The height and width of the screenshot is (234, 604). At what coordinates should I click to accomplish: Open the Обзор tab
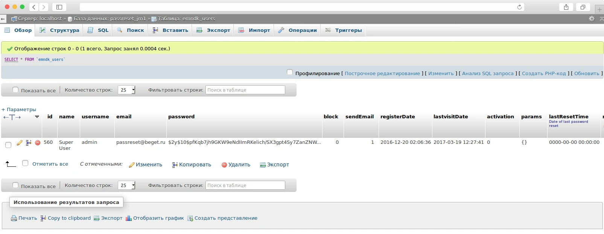[x=18, y=30]
